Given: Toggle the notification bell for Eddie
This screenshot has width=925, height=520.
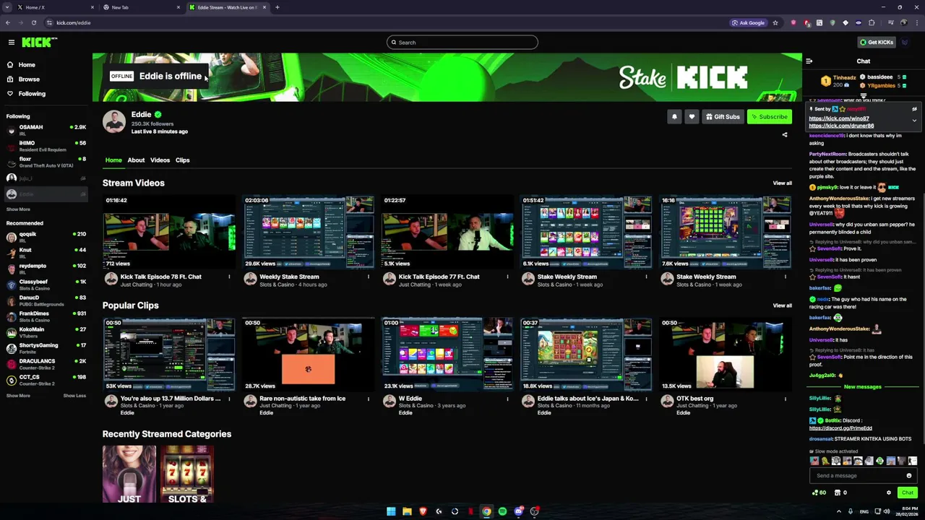Looking at the screenshot, I should coord(674,117).
